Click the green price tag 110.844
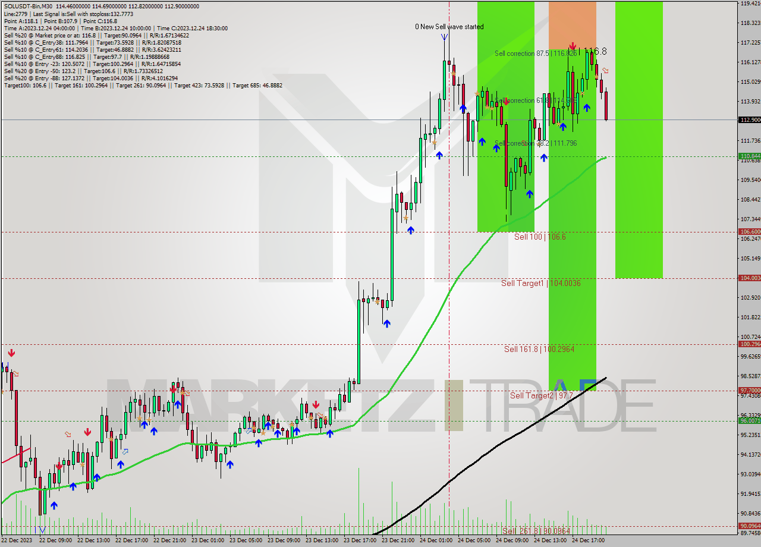This screenshot has width=761, height=547. (x=749, y=156)
